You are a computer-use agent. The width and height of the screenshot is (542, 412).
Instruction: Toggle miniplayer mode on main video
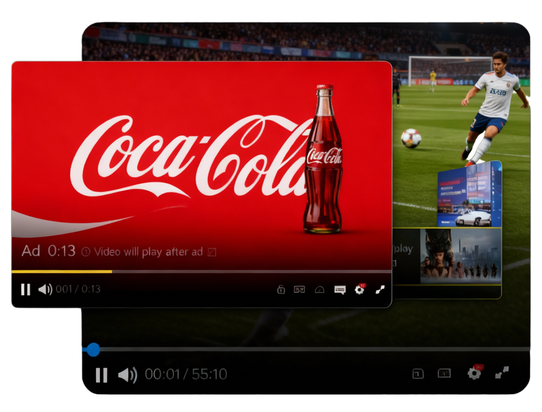click(x=418, y=374)
